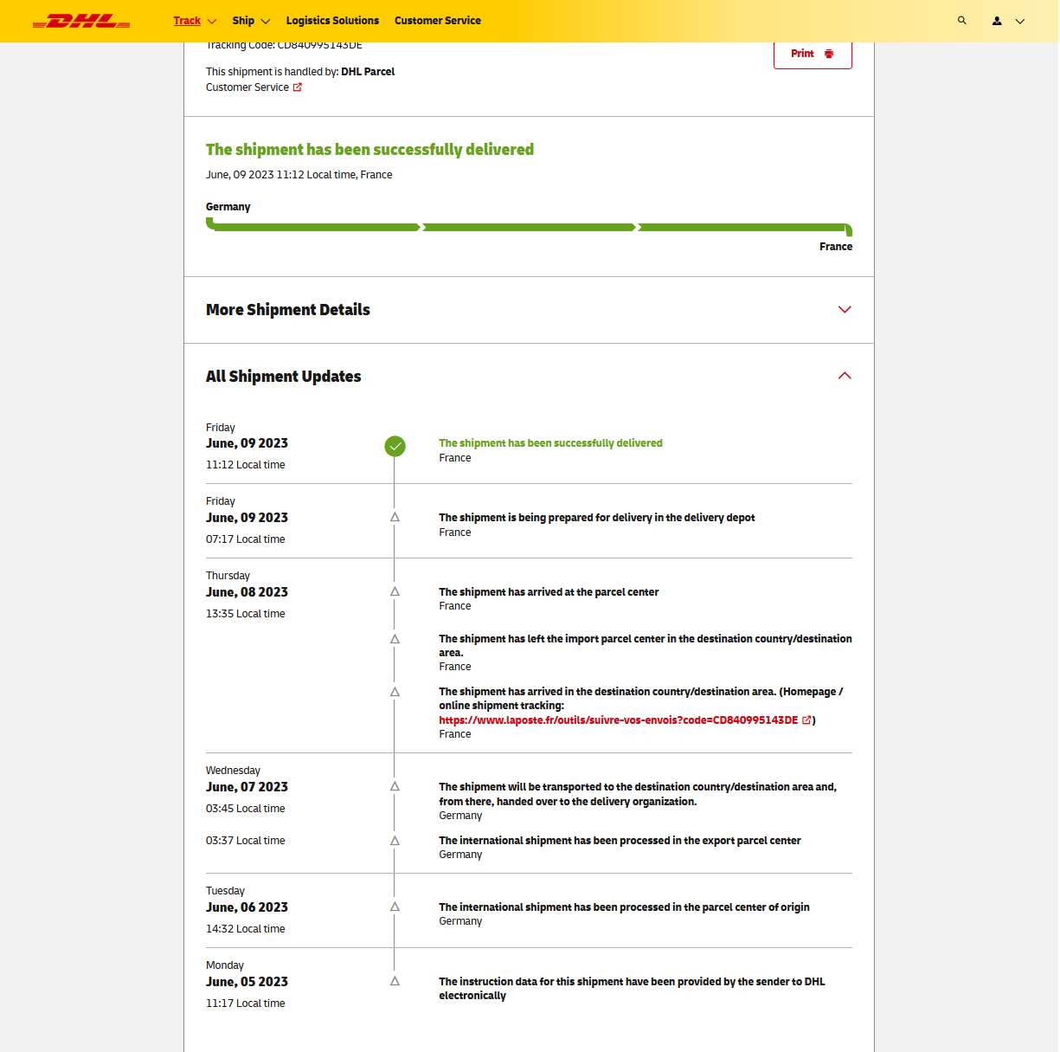Open the Ship dropdown menu

[x=251, y=21]
